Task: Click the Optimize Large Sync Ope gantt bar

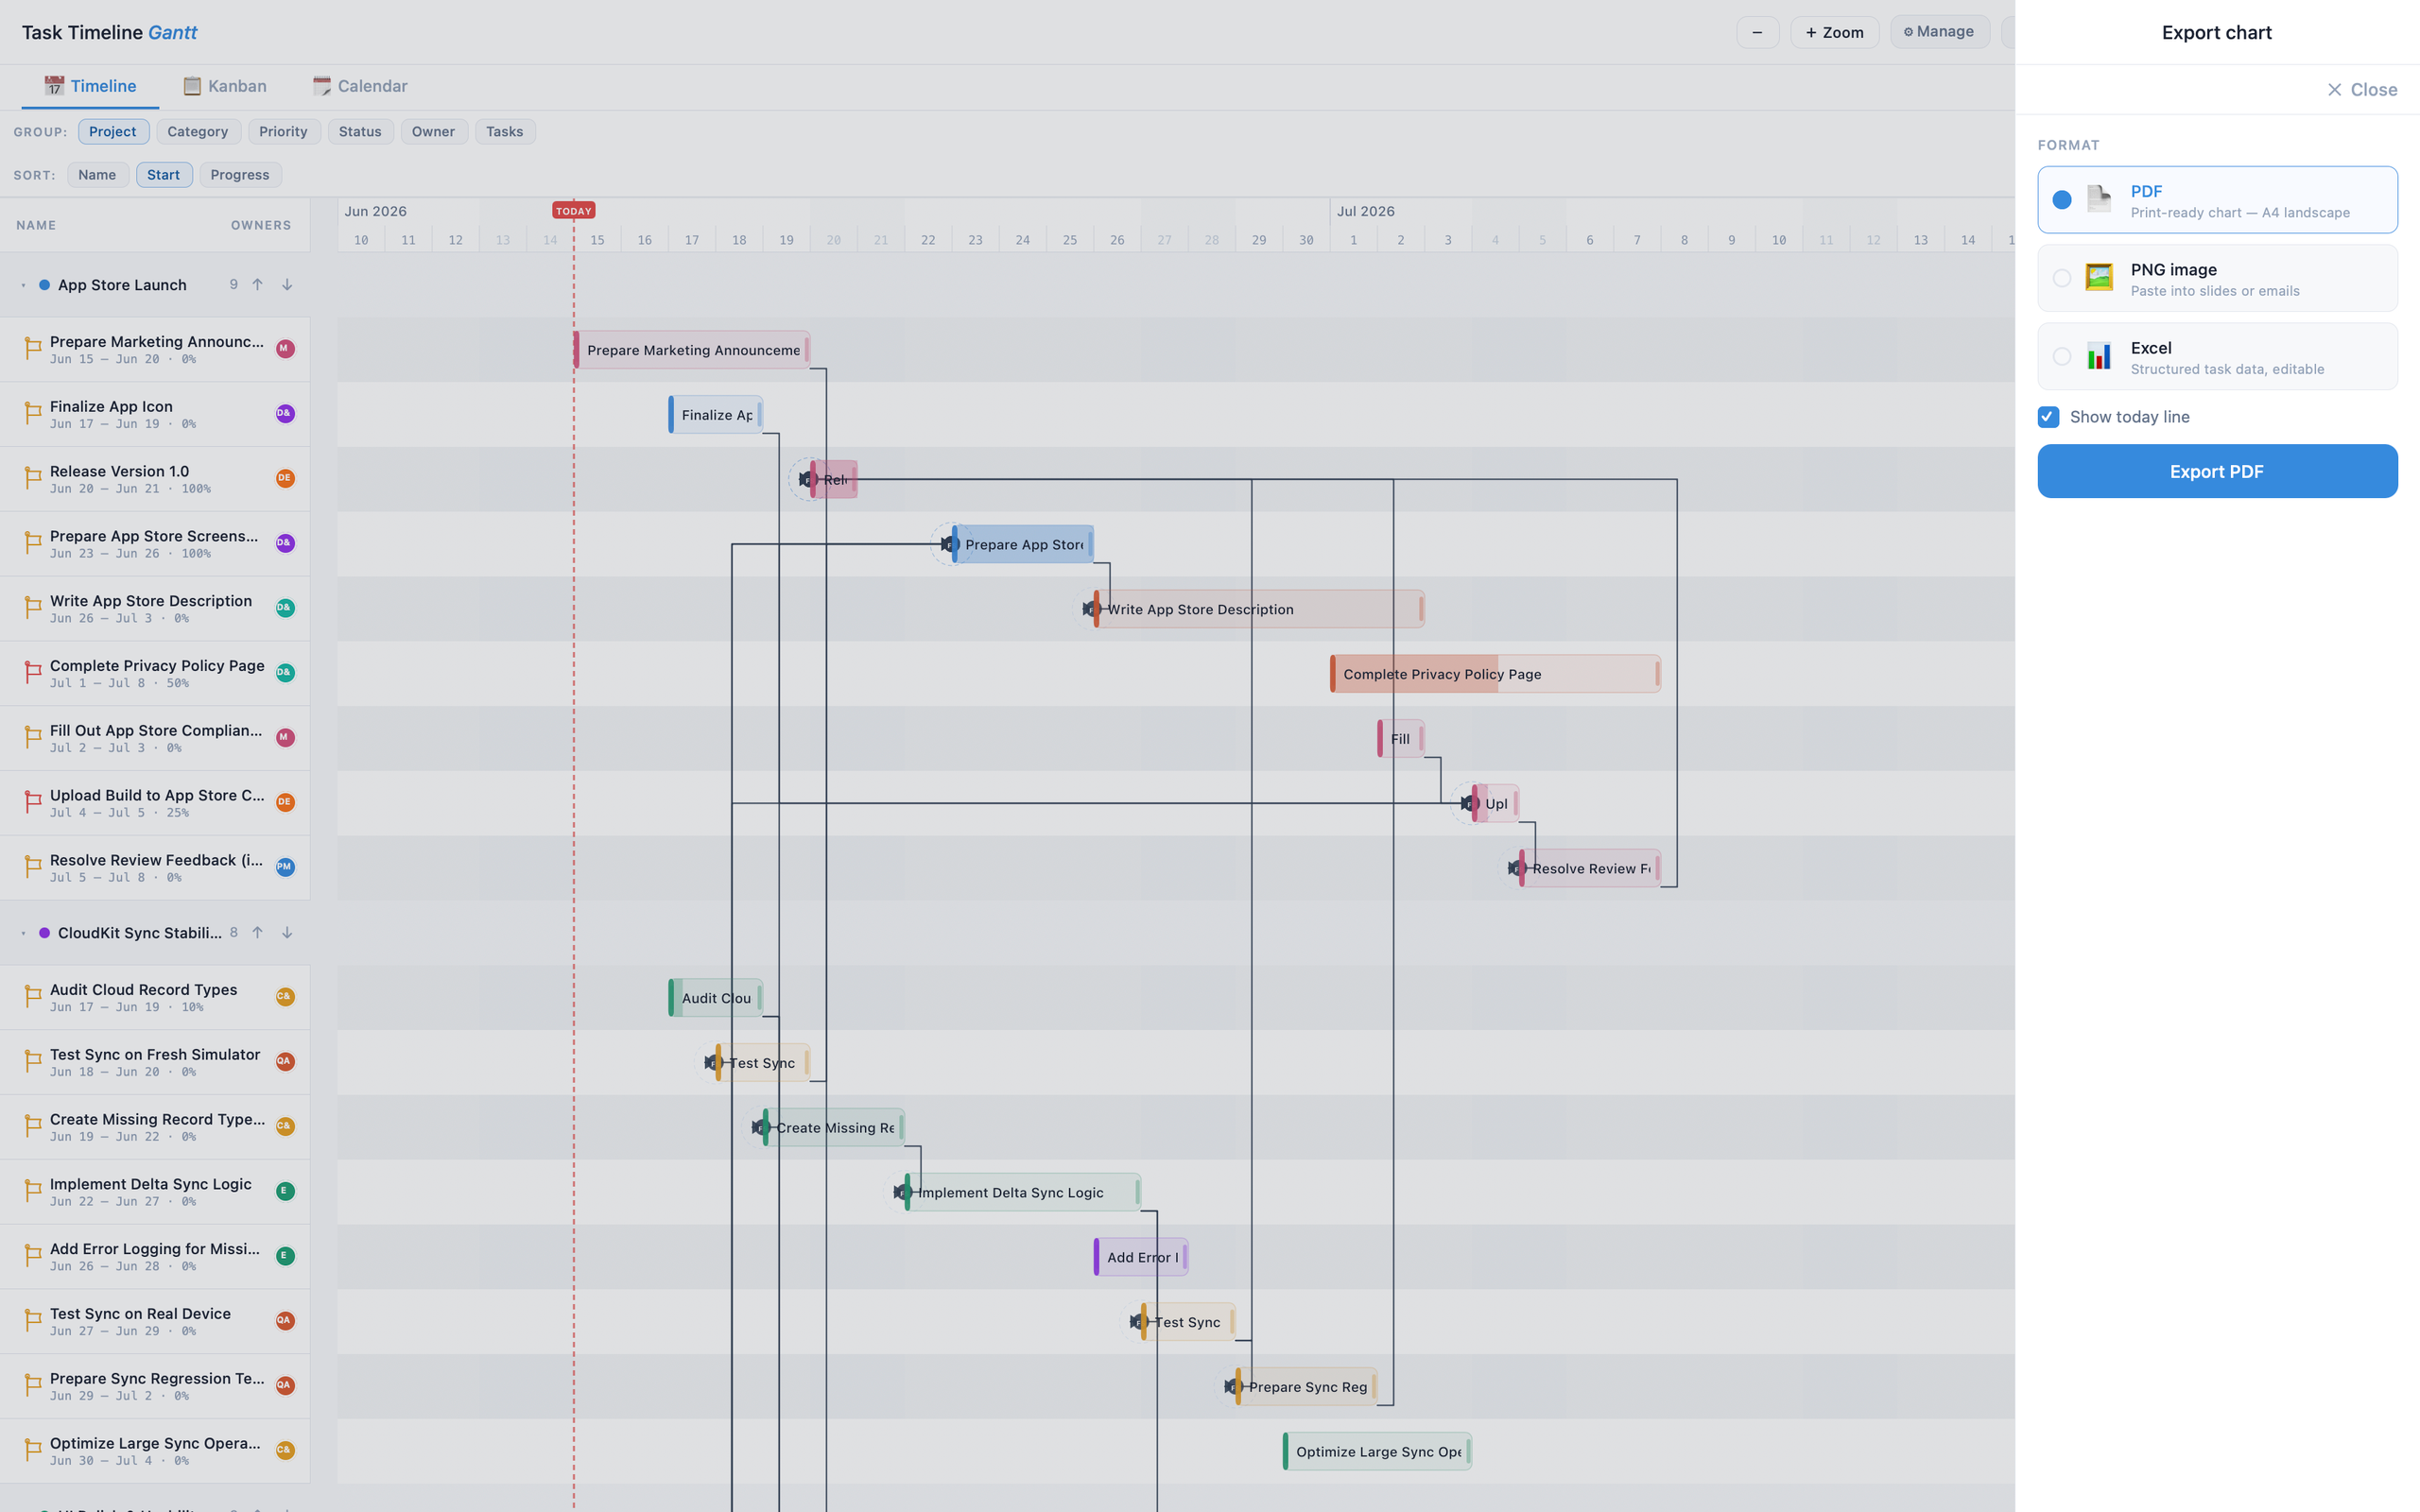Action: pos(1377,1451)
